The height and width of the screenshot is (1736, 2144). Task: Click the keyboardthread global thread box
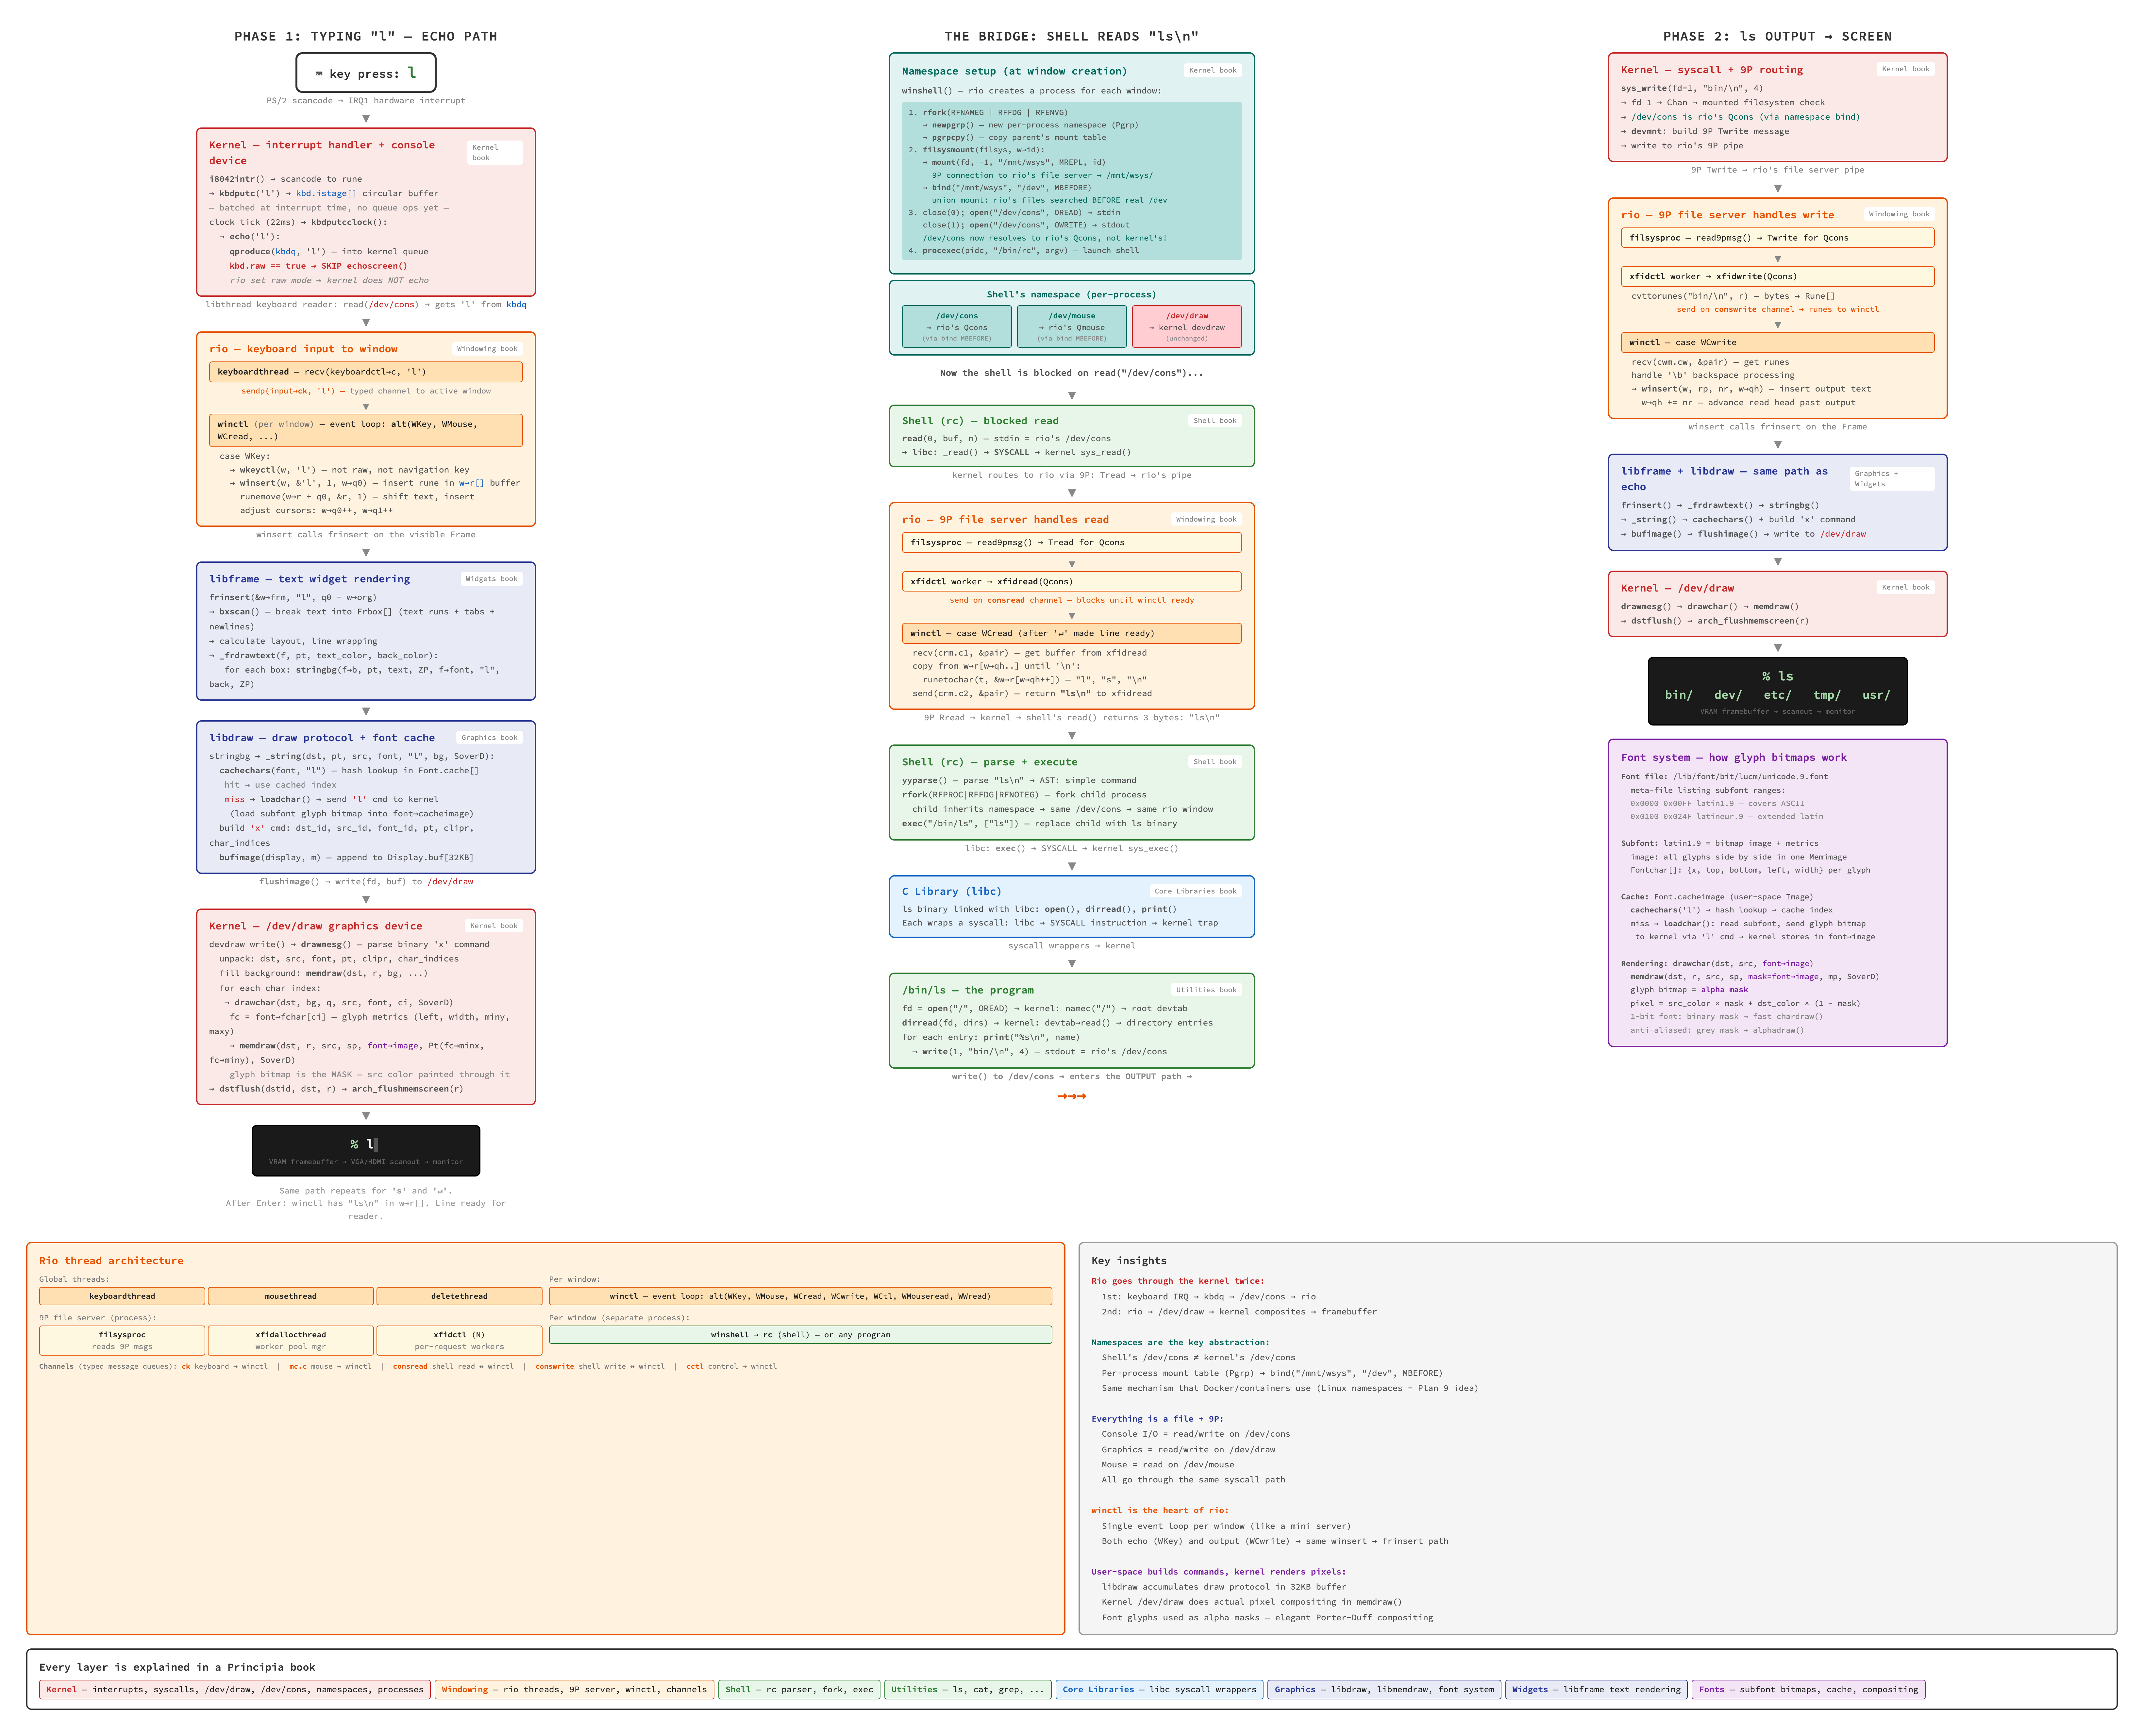(122, 1296)
